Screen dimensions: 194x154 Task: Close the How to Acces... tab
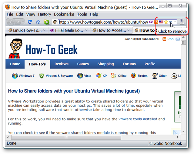point(129,30)
